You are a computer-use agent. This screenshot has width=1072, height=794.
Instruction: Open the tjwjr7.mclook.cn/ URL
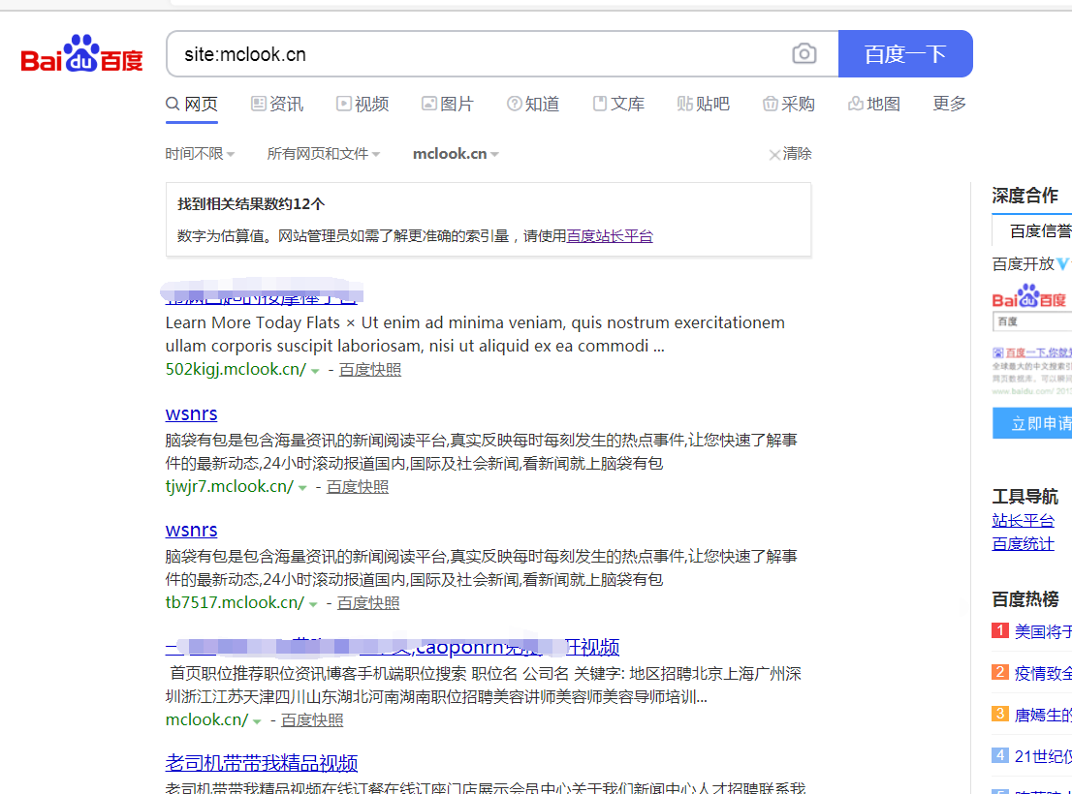(x=230, y=487)
